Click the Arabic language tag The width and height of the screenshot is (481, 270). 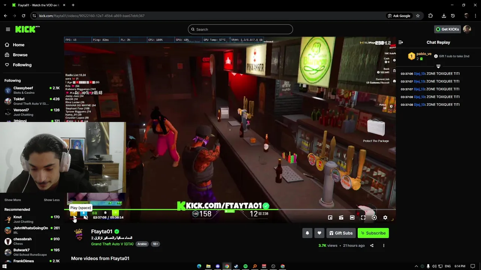(x=142, y=244)
